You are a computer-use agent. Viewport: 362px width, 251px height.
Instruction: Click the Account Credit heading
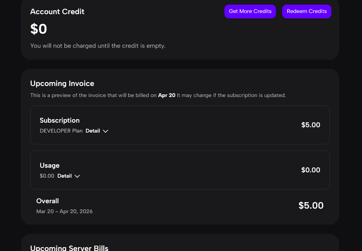point(57,11)
